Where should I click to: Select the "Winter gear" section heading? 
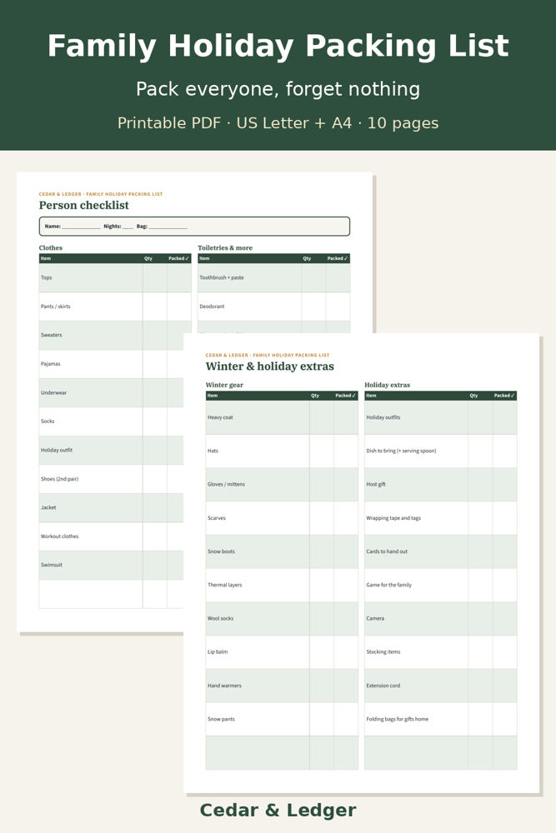click(x=224, y=385)
